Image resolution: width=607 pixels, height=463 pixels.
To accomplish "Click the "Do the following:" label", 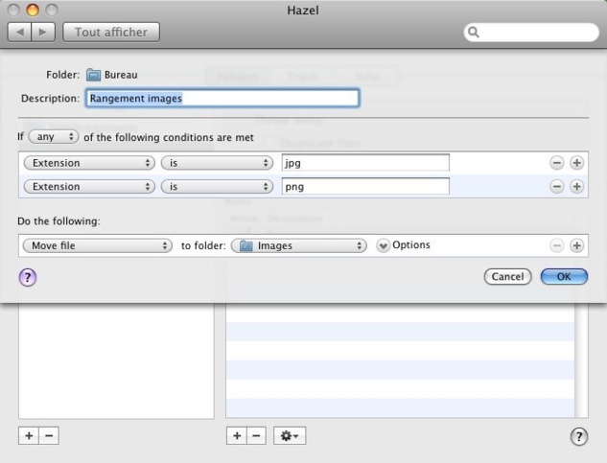I will (58, 221).
